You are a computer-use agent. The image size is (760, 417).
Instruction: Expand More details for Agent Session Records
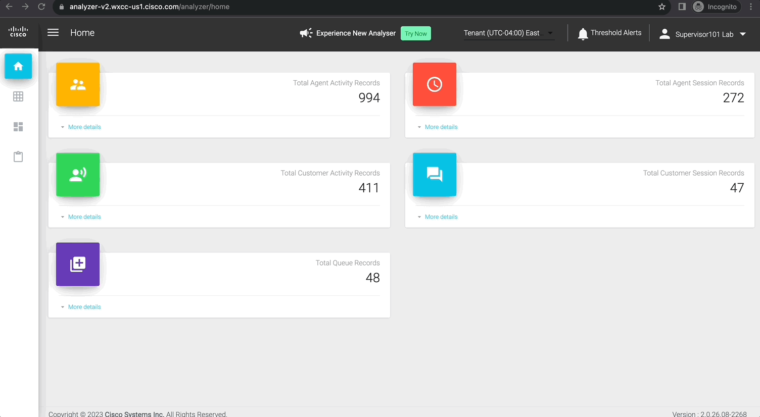[441, 127]
